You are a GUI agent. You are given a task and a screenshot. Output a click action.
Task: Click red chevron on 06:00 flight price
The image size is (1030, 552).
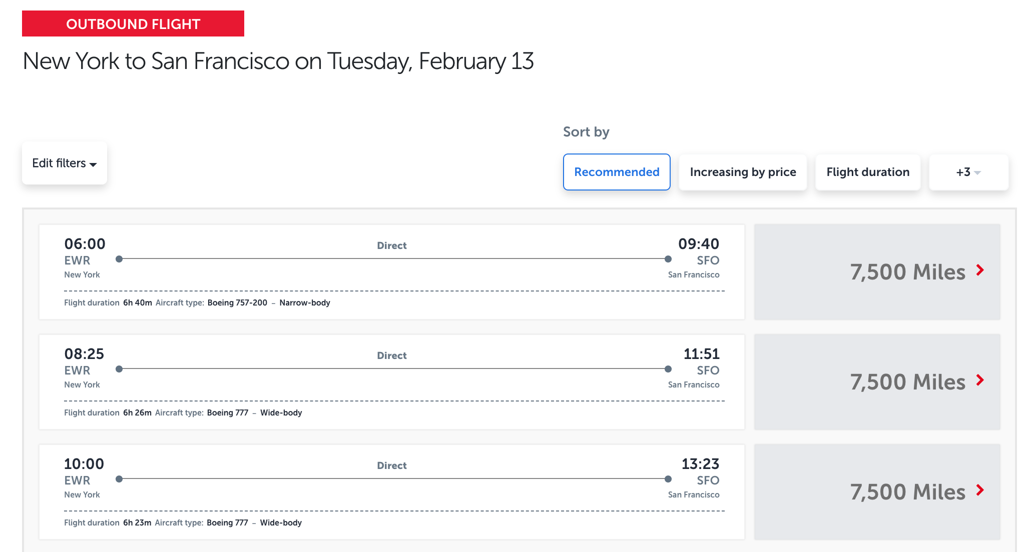980,270
